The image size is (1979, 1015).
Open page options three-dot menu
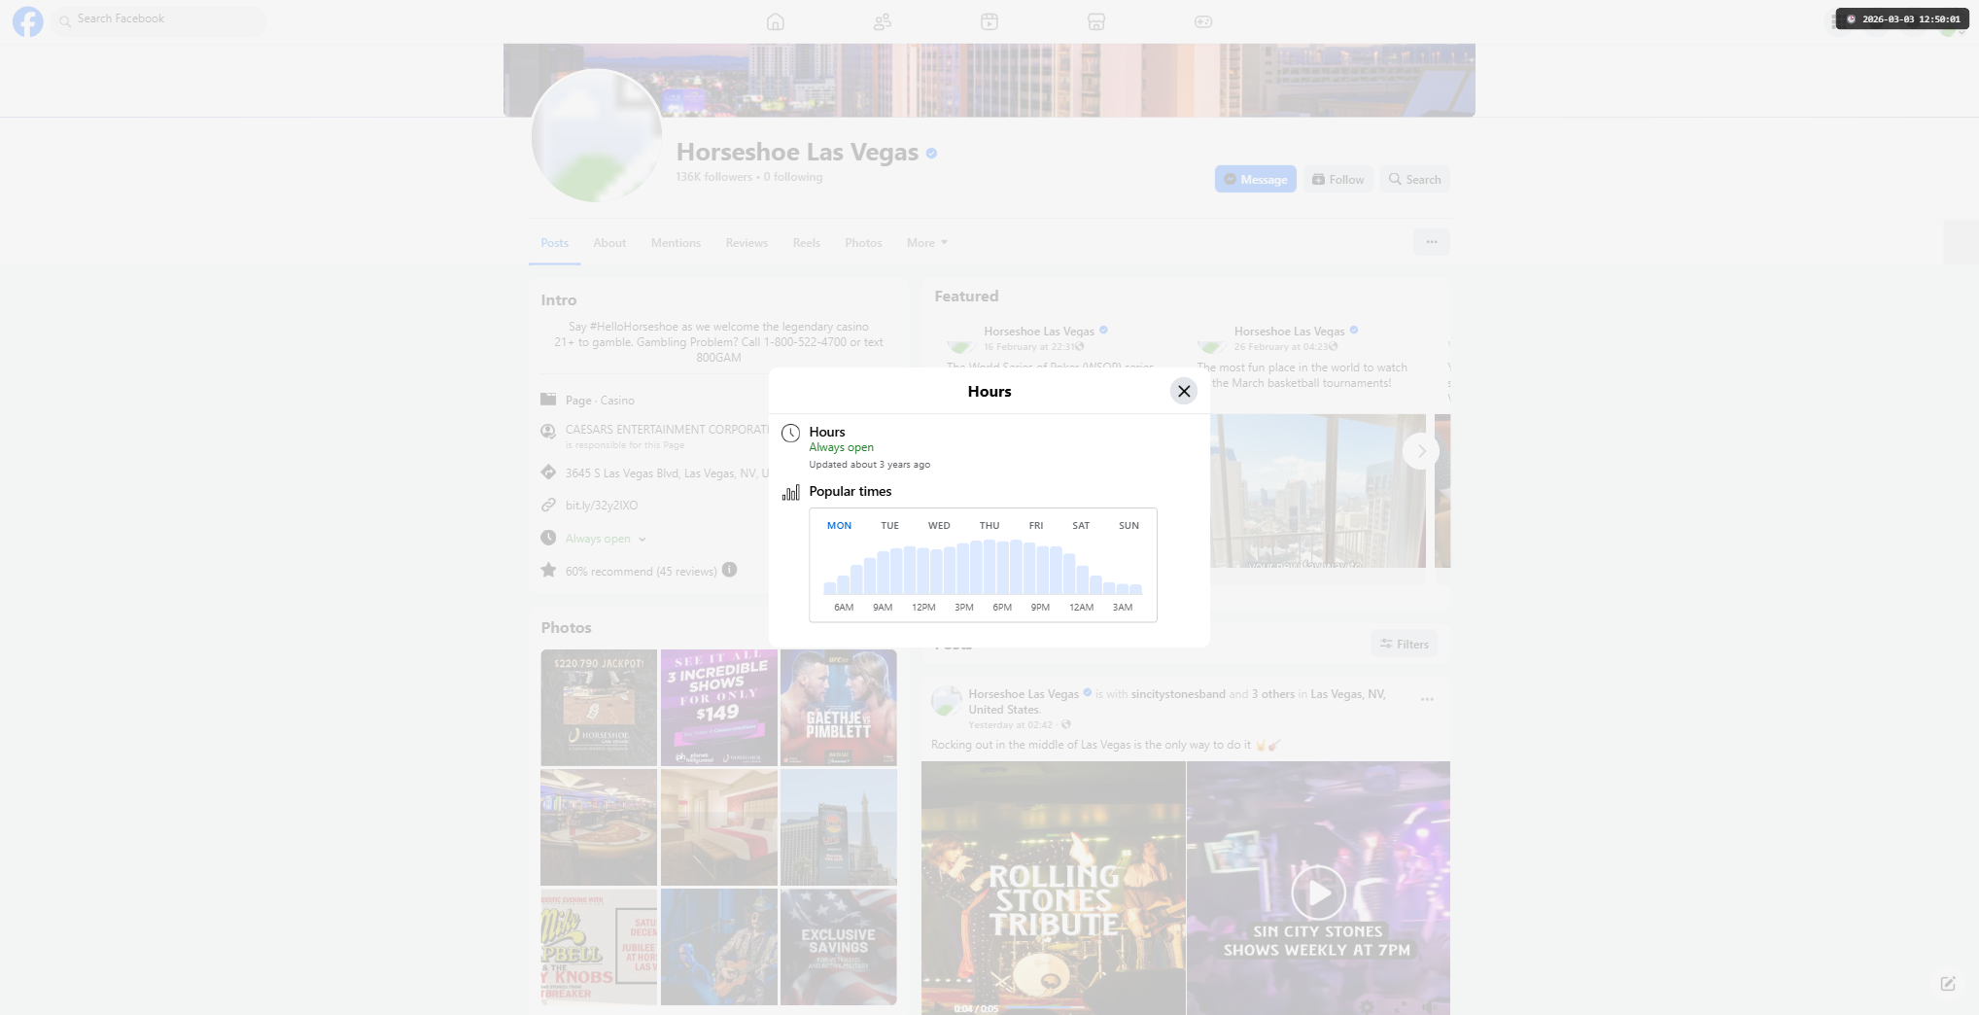[1431, 242]
